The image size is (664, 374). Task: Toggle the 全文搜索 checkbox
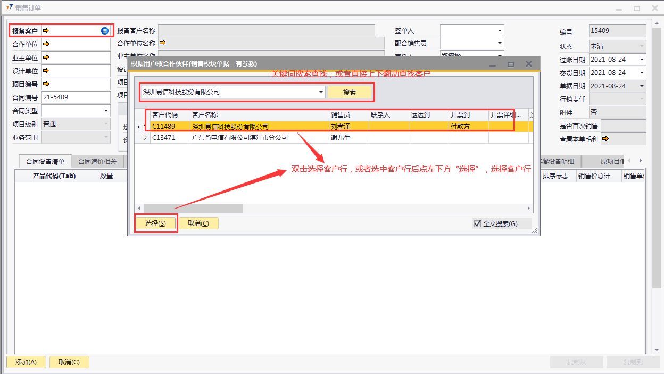point(477,223)
